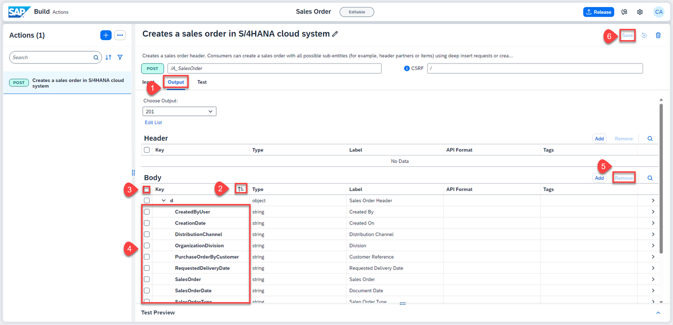Click the sort icon in Key column
The width and height of the screenshot is (673, 325).
241,189
